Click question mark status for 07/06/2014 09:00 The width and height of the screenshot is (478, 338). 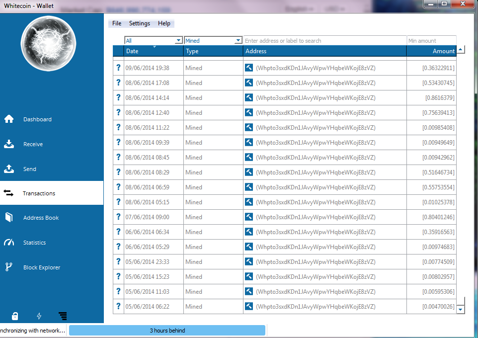click(118, 217)
